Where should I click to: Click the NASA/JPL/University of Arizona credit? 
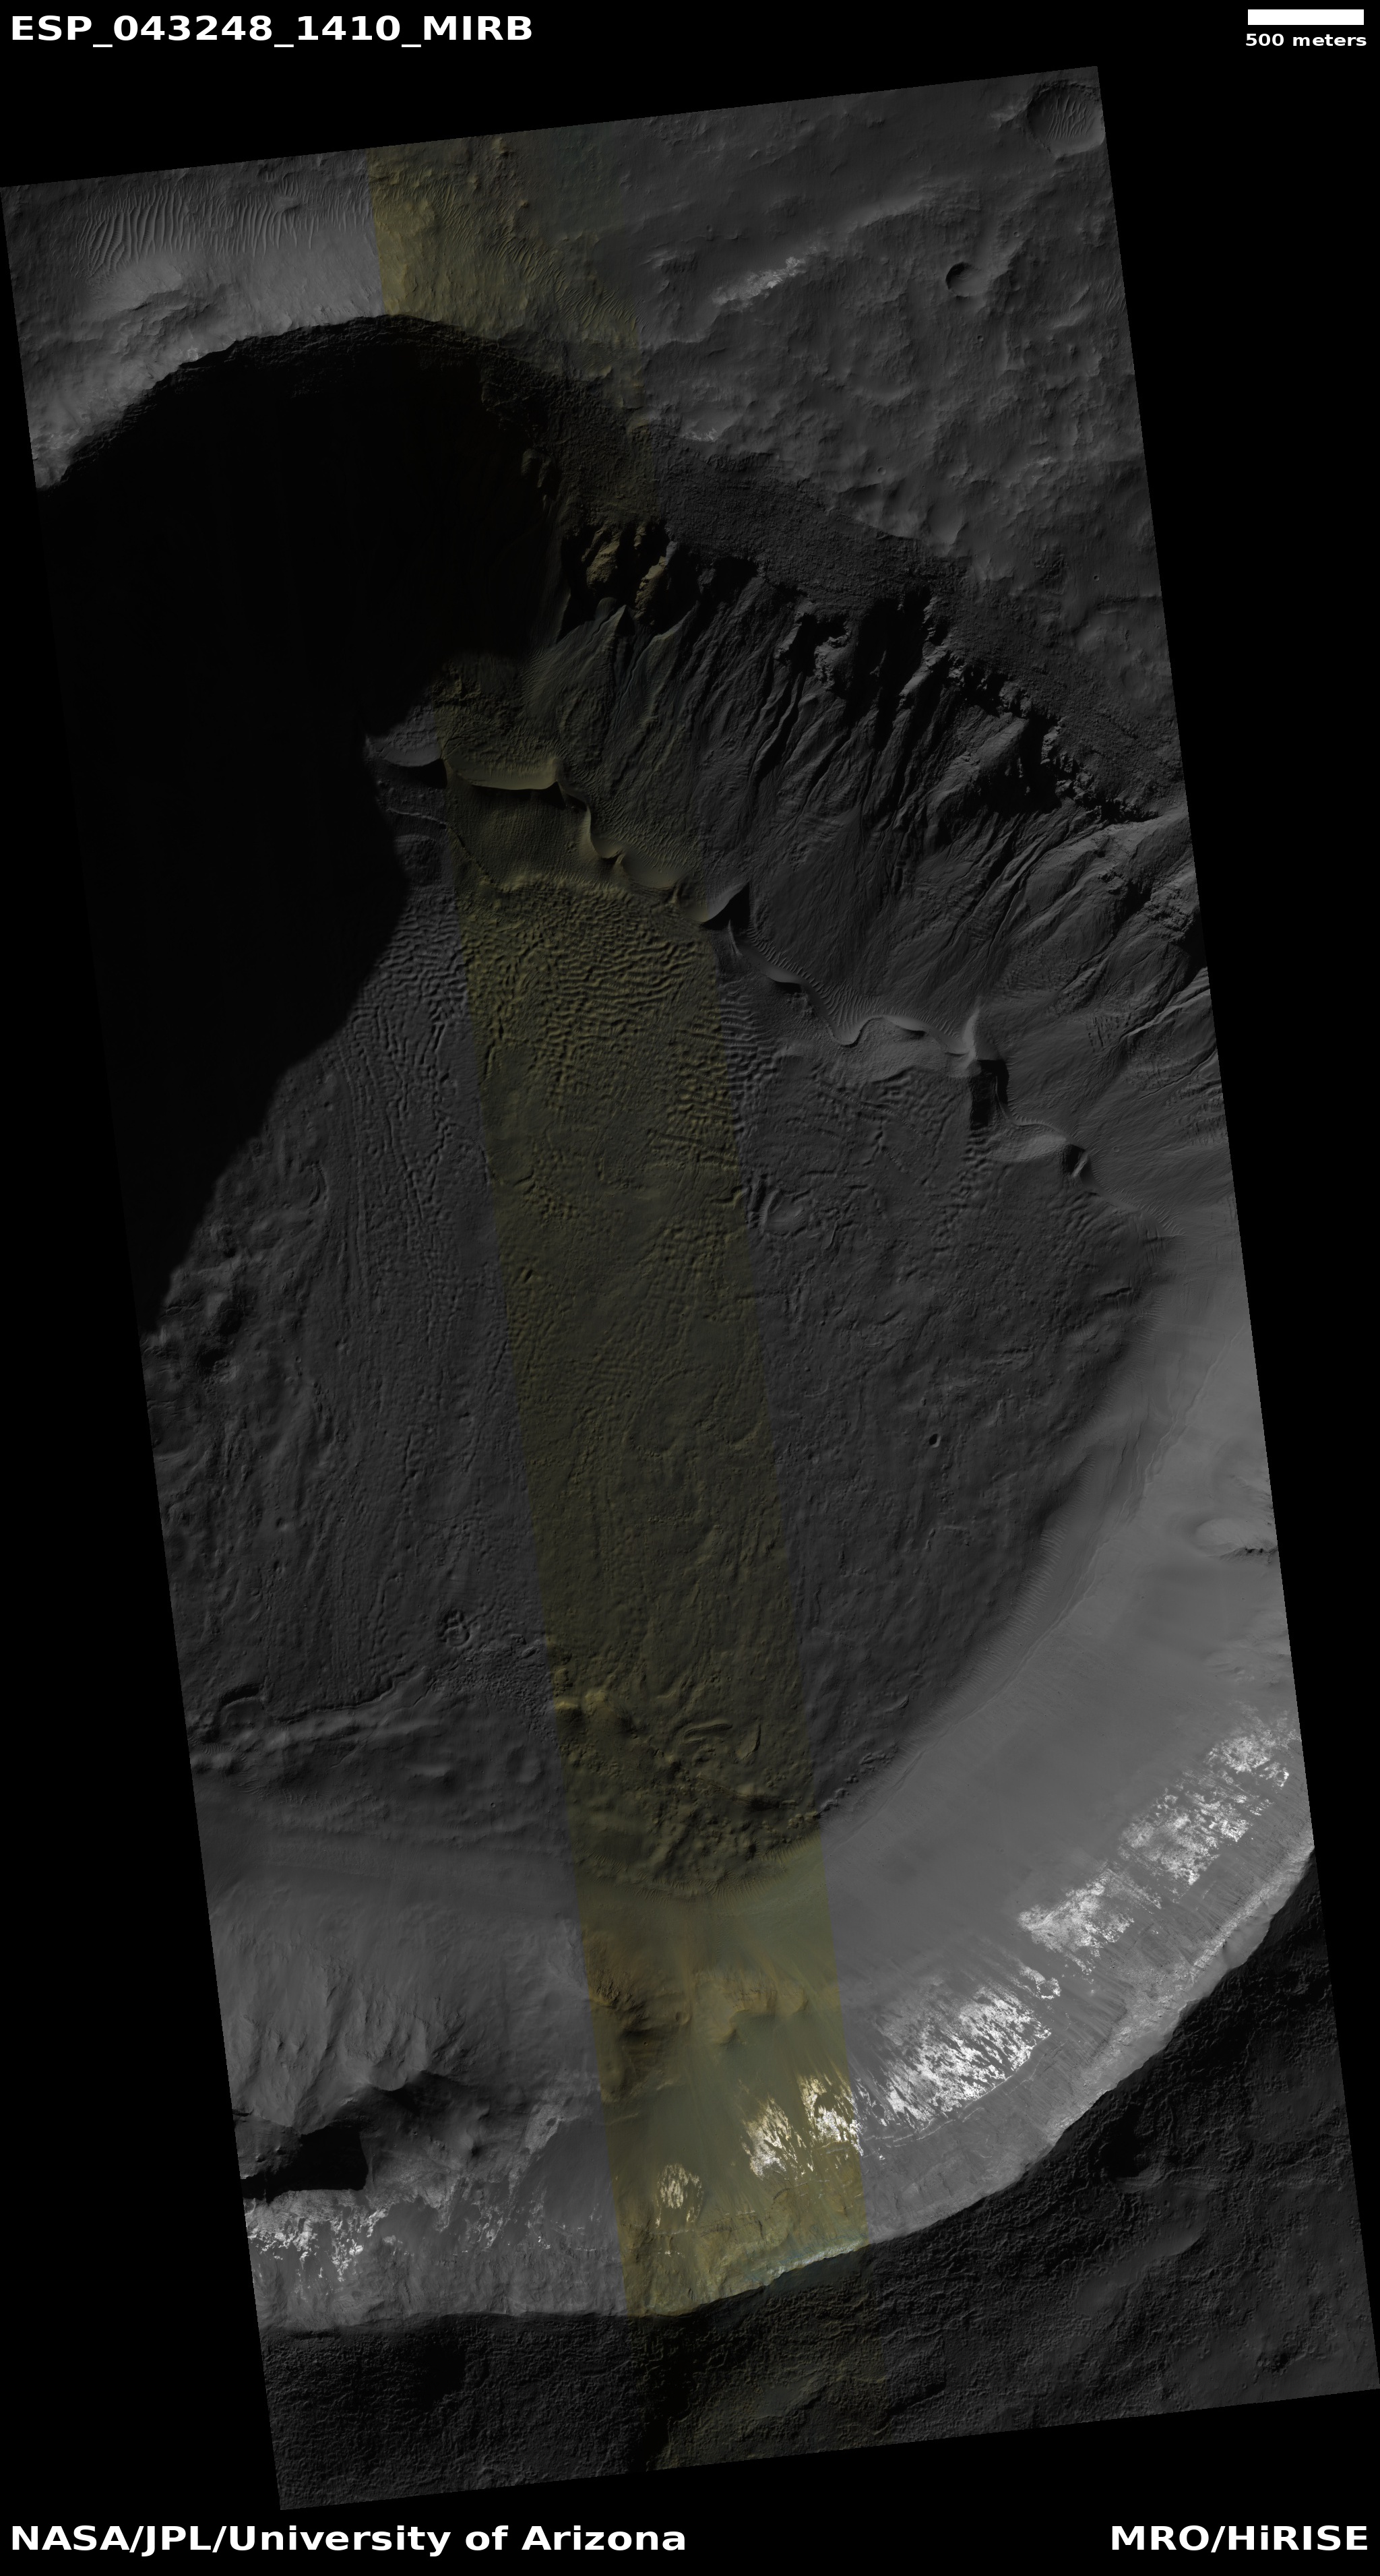pyautogui.click(x=348, y=2538)
